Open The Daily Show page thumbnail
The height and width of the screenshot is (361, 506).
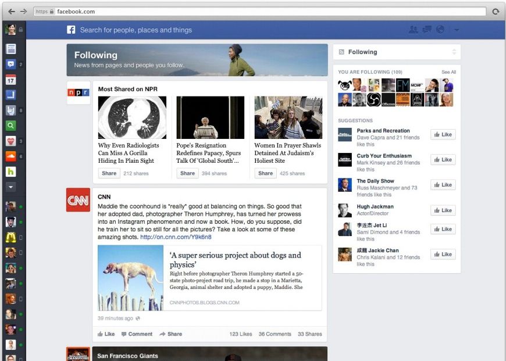[345, 185]
